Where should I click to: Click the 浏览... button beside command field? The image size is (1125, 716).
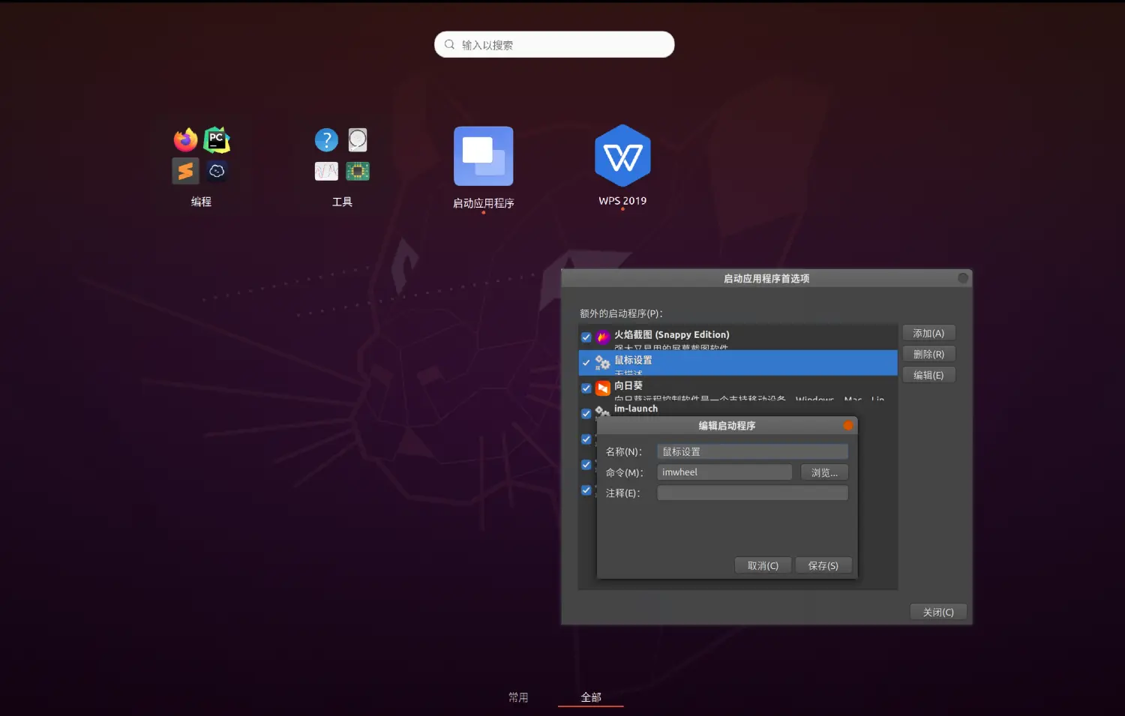(824, 472)
